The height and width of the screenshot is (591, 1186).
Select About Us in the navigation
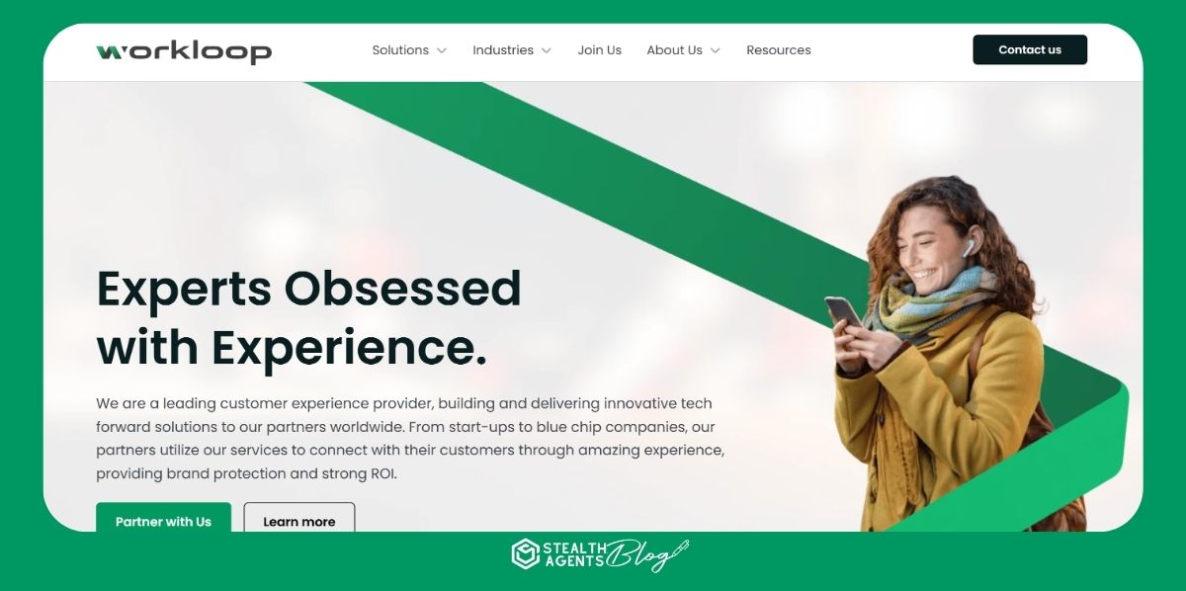click(674, 50)
